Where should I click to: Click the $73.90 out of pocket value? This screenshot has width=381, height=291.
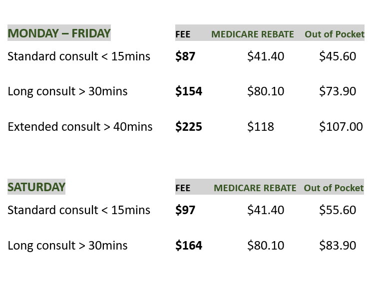coord(338,91)
